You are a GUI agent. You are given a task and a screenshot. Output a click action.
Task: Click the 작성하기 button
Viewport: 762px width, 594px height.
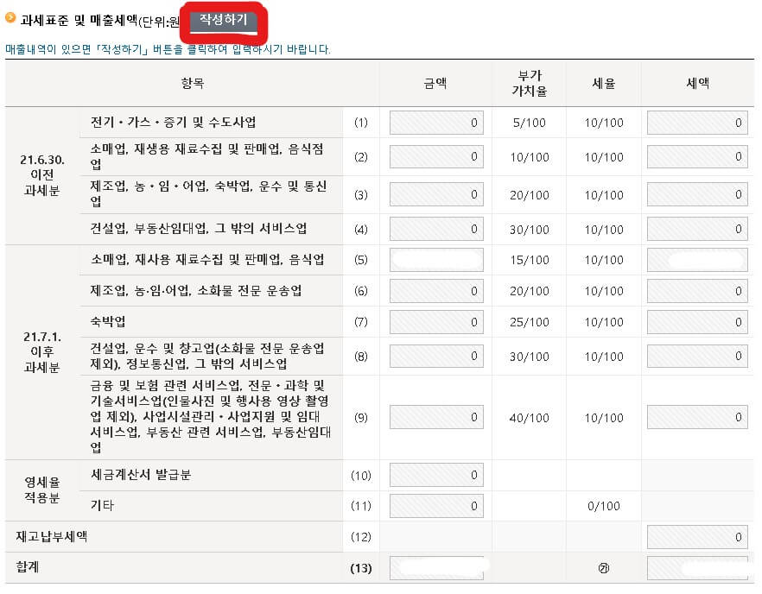224,22
